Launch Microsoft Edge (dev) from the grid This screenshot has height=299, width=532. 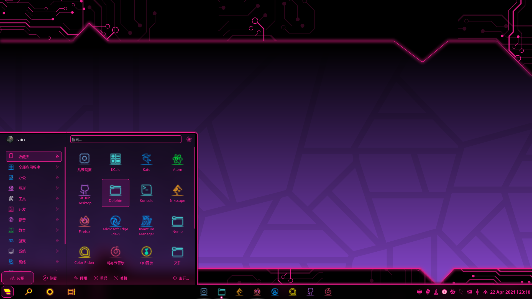116,224
